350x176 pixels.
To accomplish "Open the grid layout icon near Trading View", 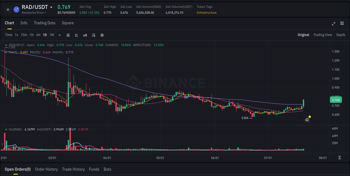I will [x=342, y=24].
